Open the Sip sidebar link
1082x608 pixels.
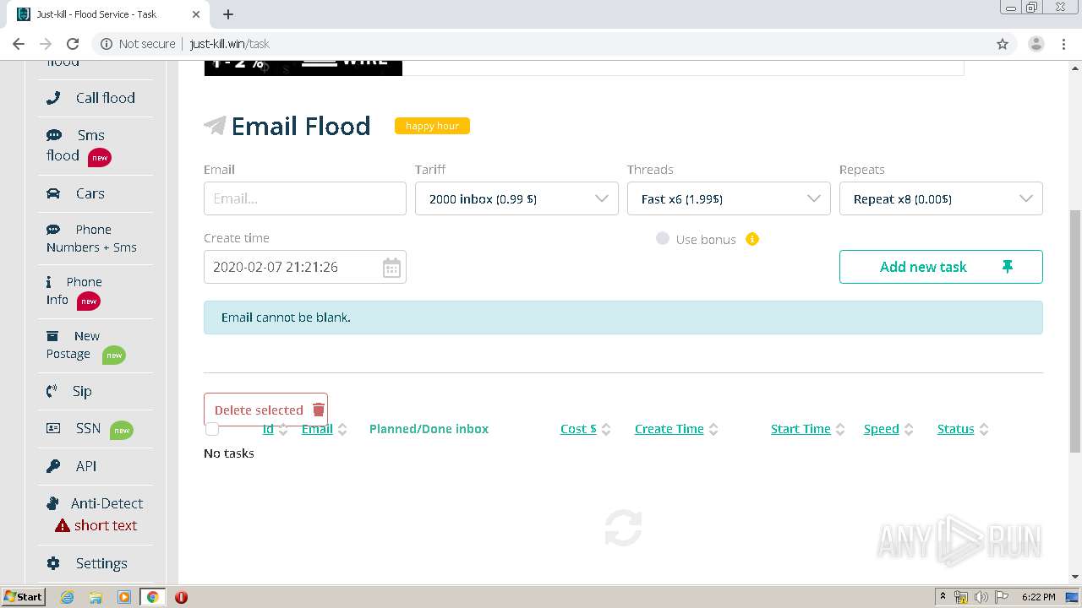[82, 391]
